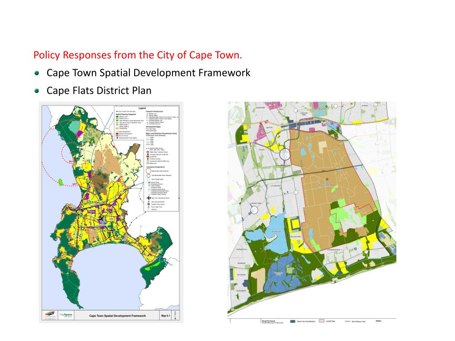Toggle the Sub-Metropolitan Node legend symbol
The width and height of the screenshot is (455, 341).
(x=148, y=176)
